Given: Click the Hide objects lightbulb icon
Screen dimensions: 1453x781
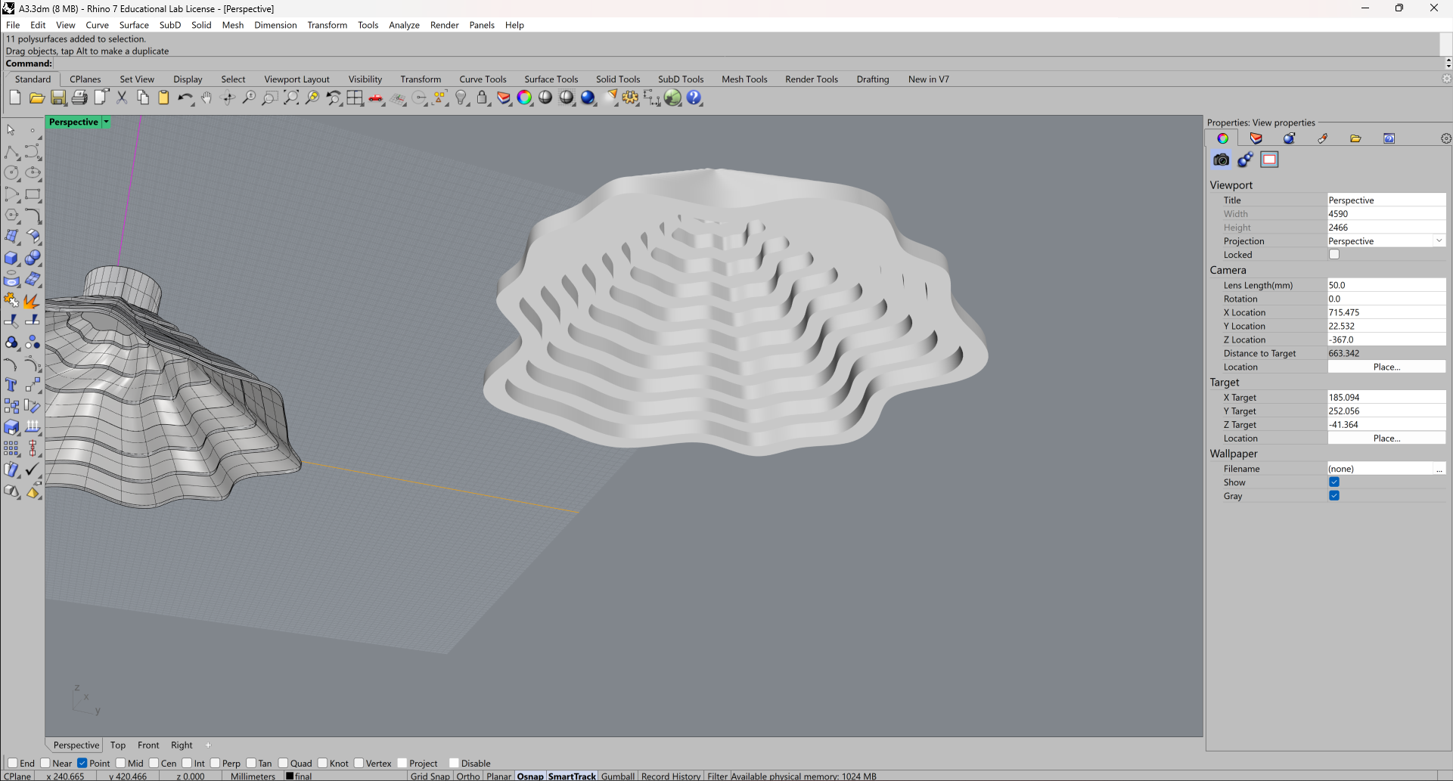Looking at the screenshot, I should [x=461, y=98].
